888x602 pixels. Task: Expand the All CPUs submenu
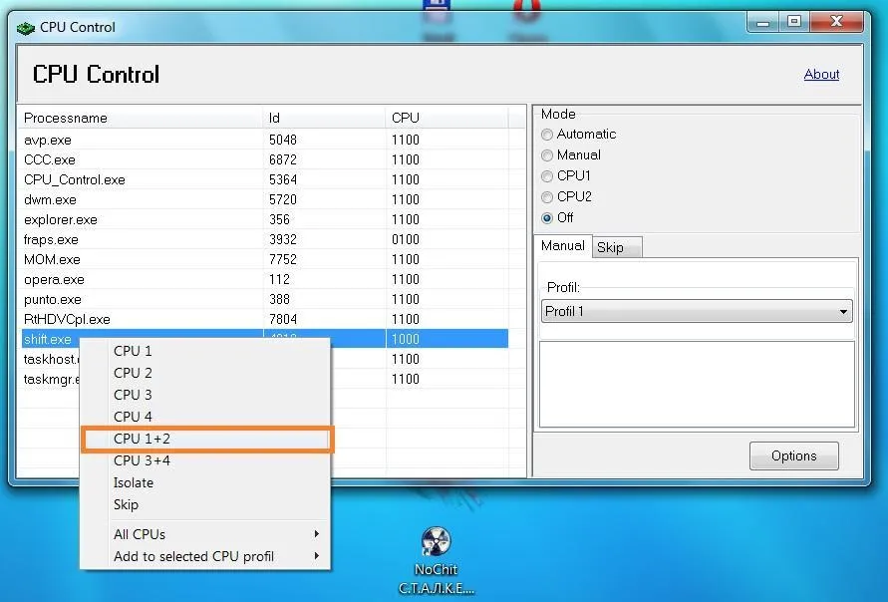(204, 534)
